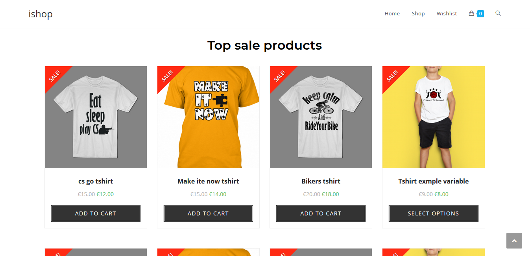This screenshot has width=530, height=256.
Task: Select options for Tshirt exmple variable
Action: pos(433,213)
